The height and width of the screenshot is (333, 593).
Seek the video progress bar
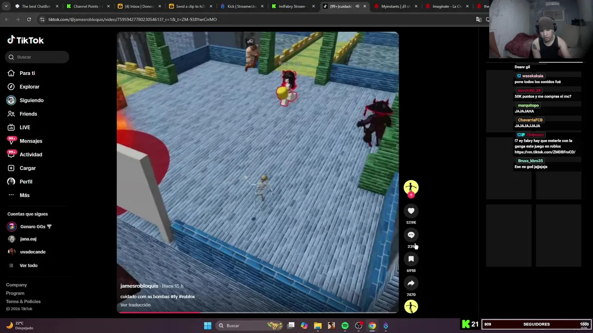pos(258,312)
